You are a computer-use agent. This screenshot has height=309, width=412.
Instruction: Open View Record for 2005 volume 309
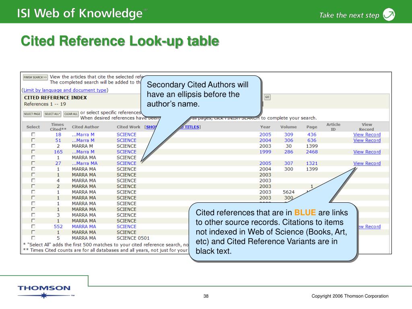click(x=367, y=134)
